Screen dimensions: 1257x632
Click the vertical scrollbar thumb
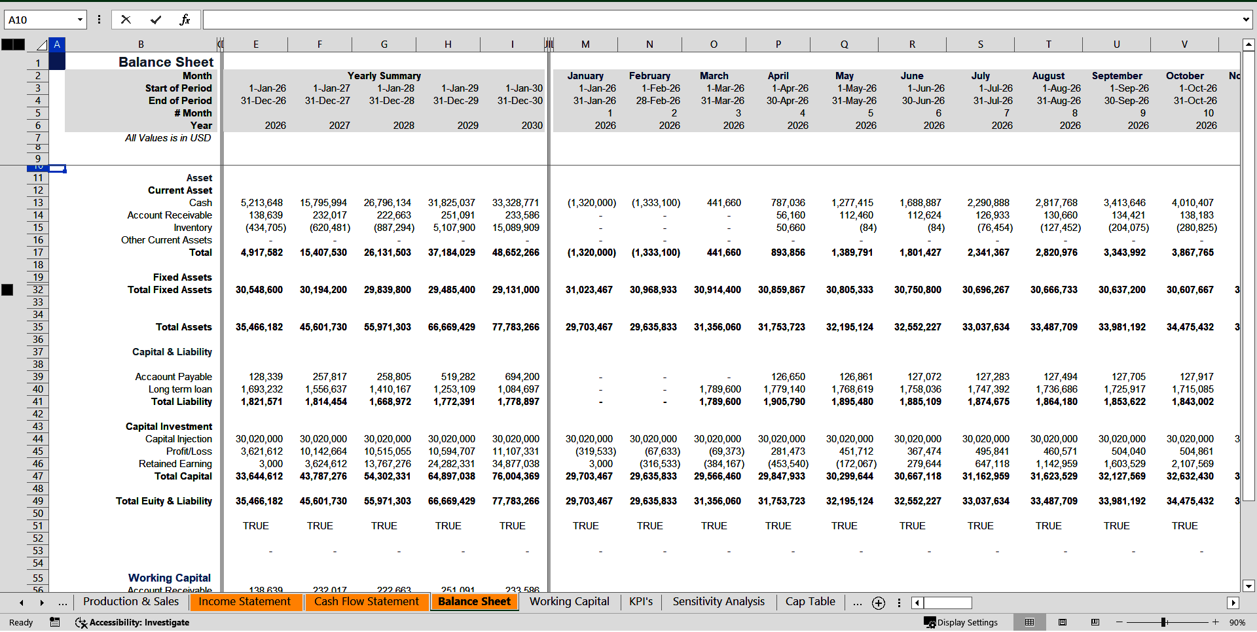coord(1248,277)
